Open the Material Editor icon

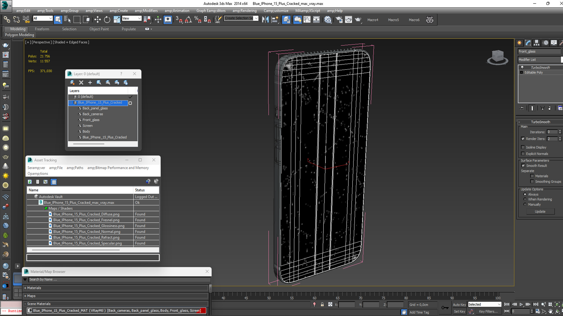tap(328, 20)
